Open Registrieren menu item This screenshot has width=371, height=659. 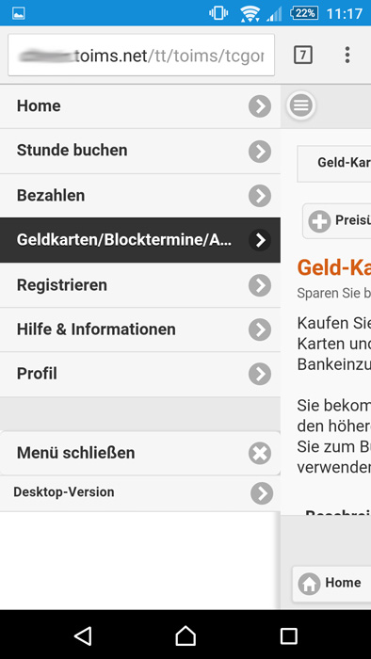coord(140,285)
